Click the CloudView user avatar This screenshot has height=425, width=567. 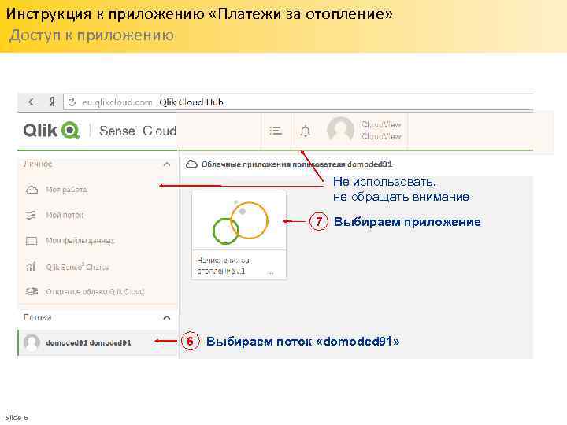point(340,129)
